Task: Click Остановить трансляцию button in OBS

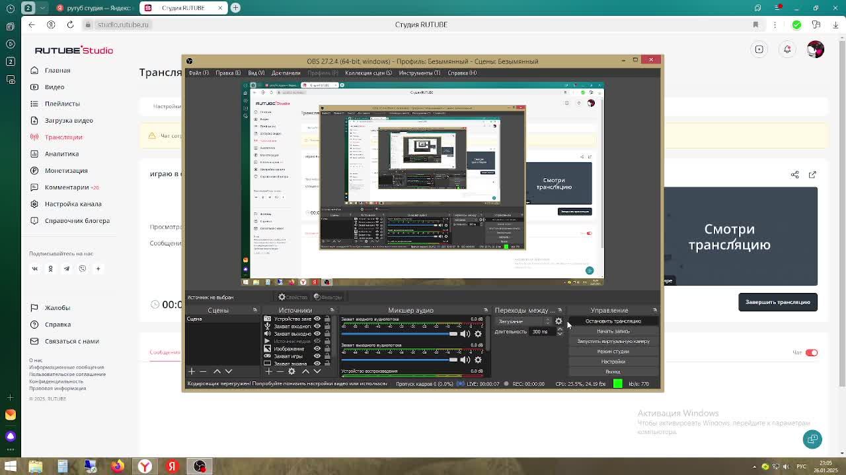Action: (613, 321)
